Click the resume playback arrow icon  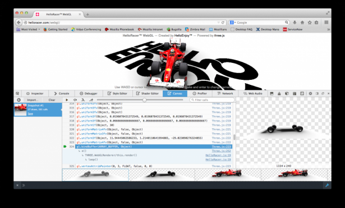[x=67, y=100]
